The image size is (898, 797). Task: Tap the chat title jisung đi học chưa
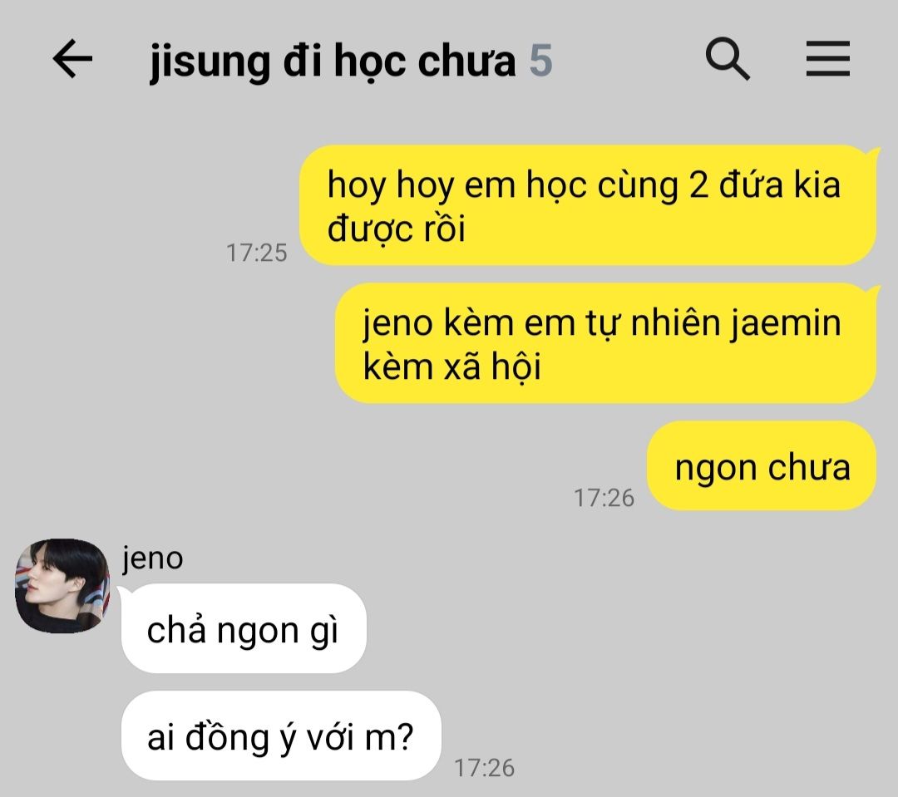333,61
